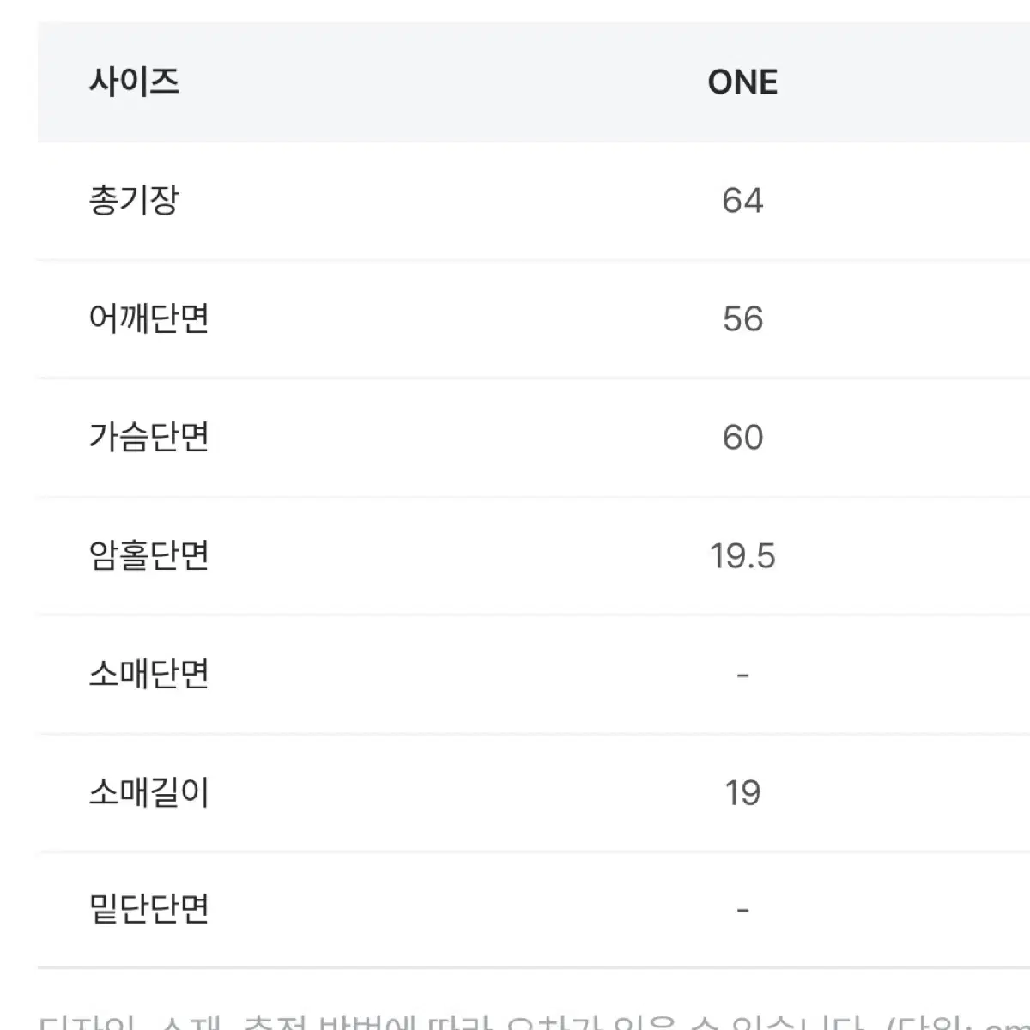This screenshot has width=1030, height=1030.
Task: Click the 사이즈 header cell
Action: click(134, 82)
